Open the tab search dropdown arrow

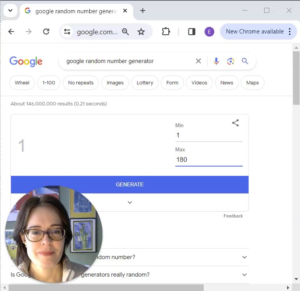coord(11,11)
